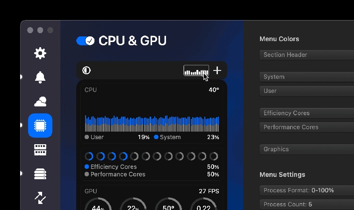Open the Graphics color dropdown
Screen dimensions: 354x210
(x=306, y=149)
